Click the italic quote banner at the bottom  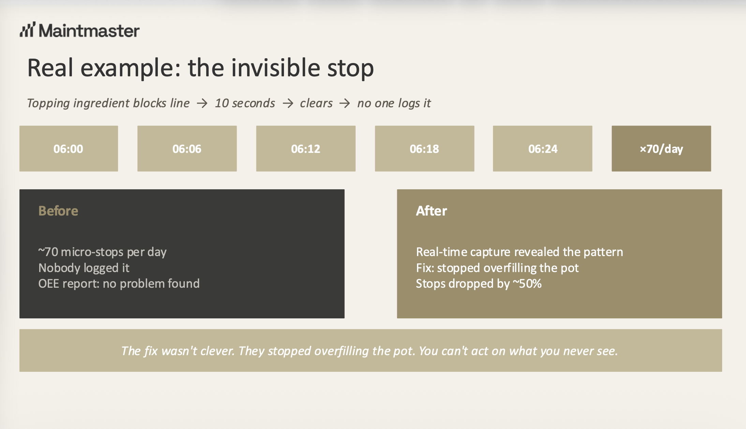(371, 350)
